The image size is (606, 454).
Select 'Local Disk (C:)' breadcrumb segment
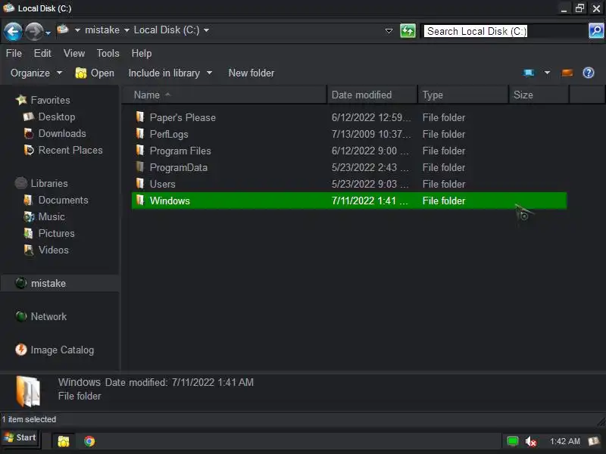click(x=167, y=30)
